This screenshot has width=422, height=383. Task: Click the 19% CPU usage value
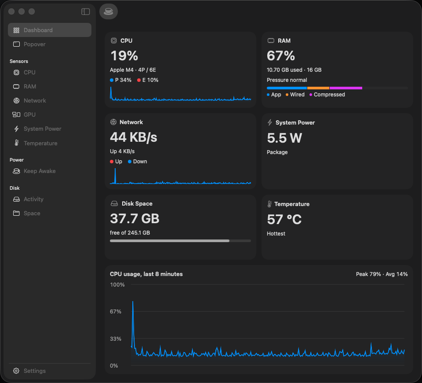(x=124, y=56)
